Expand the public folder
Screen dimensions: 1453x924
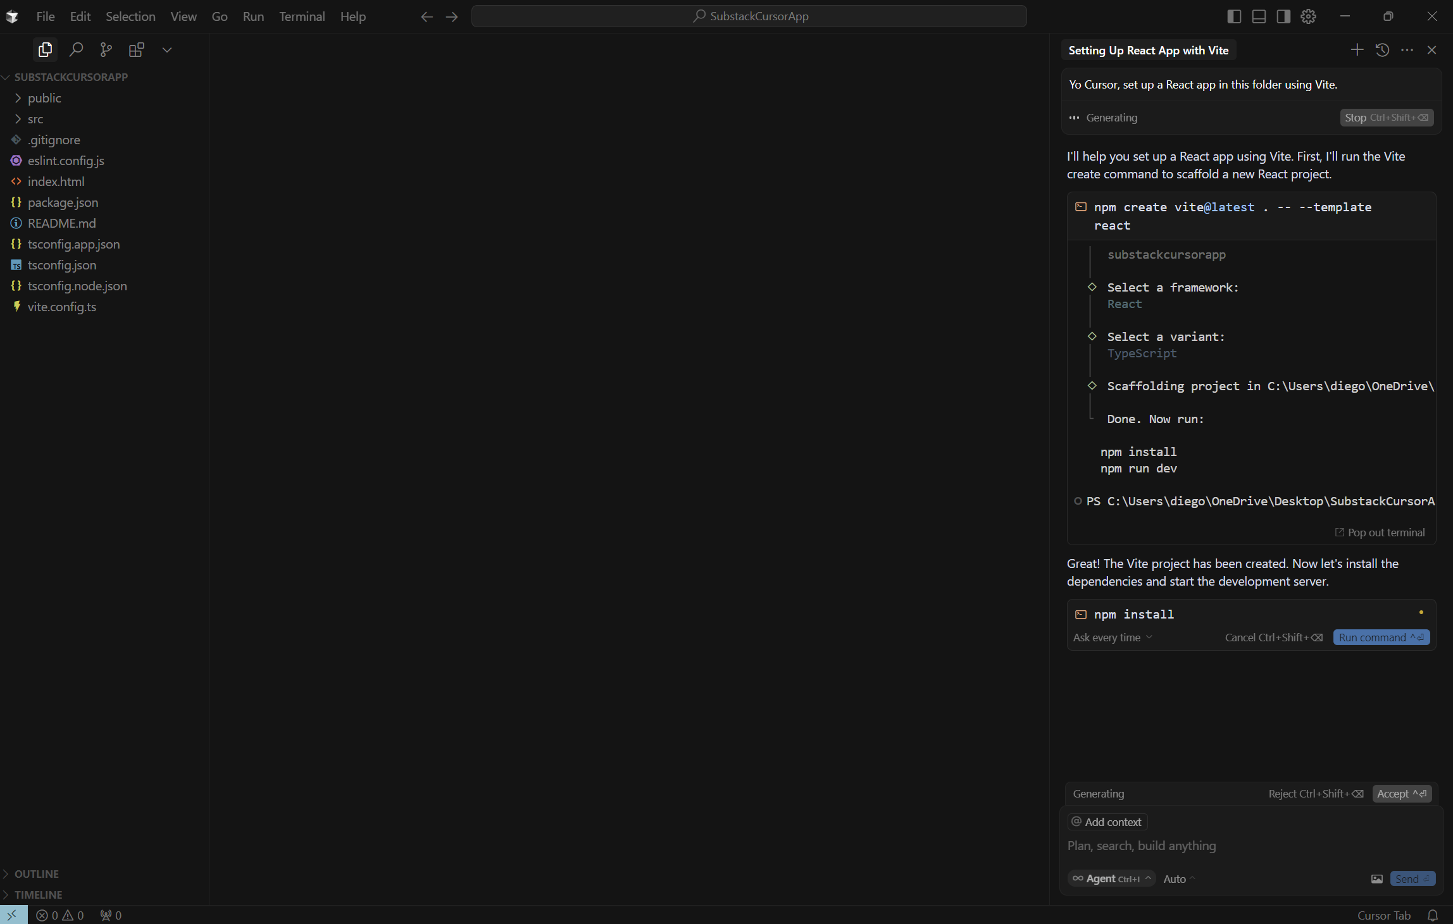click(x=44, y=98)
